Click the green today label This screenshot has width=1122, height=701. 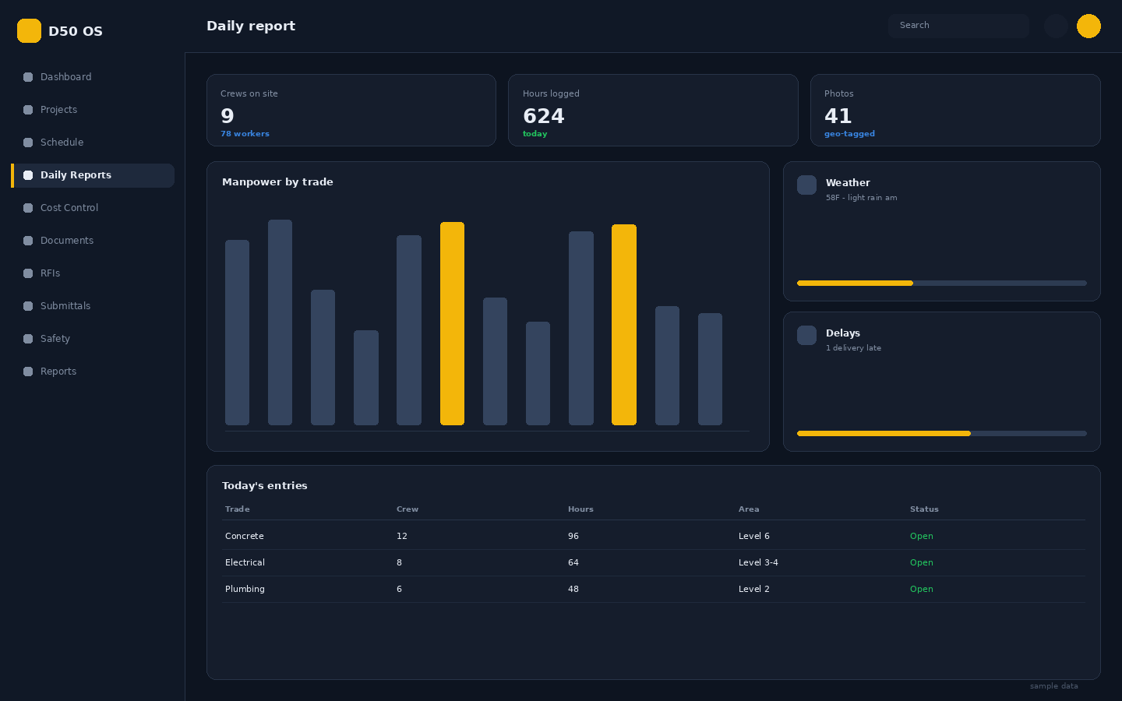point(535,134)
